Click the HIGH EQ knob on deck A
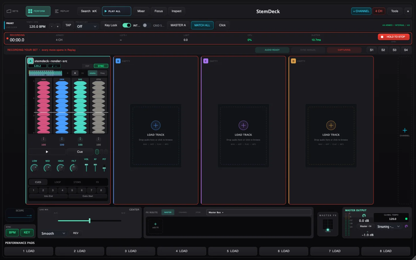 (x=61, y=168)
